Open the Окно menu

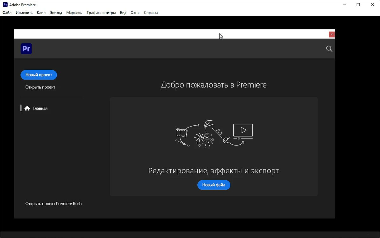135,13
